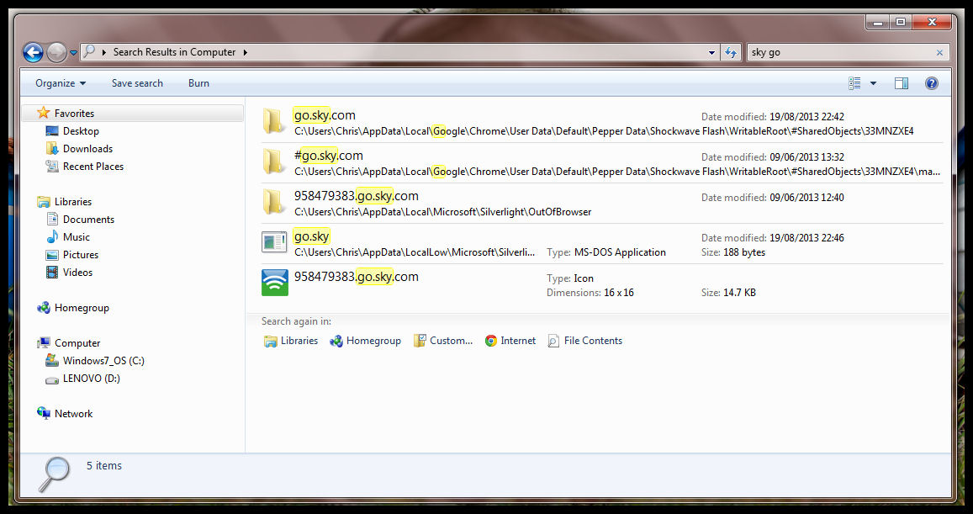Click the large magnifier icon in details pane
The height and width of the screenshot is (514, 973).
[54, 475]
